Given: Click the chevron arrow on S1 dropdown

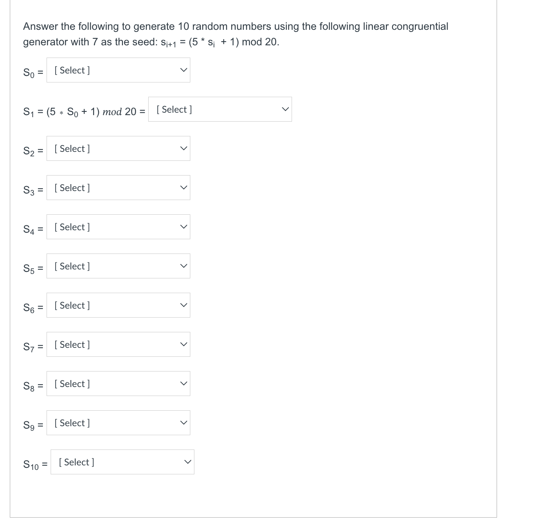Looking at the screenshot, I should pyautogui.click(x=285, y=109).
